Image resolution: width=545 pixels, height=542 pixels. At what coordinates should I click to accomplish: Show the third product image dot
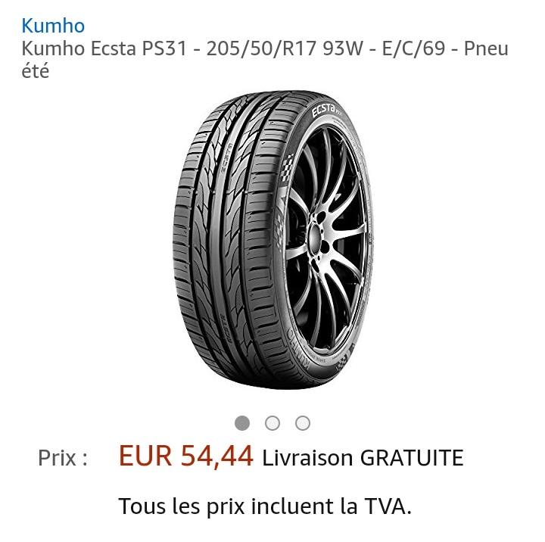(x=303, y=423)
